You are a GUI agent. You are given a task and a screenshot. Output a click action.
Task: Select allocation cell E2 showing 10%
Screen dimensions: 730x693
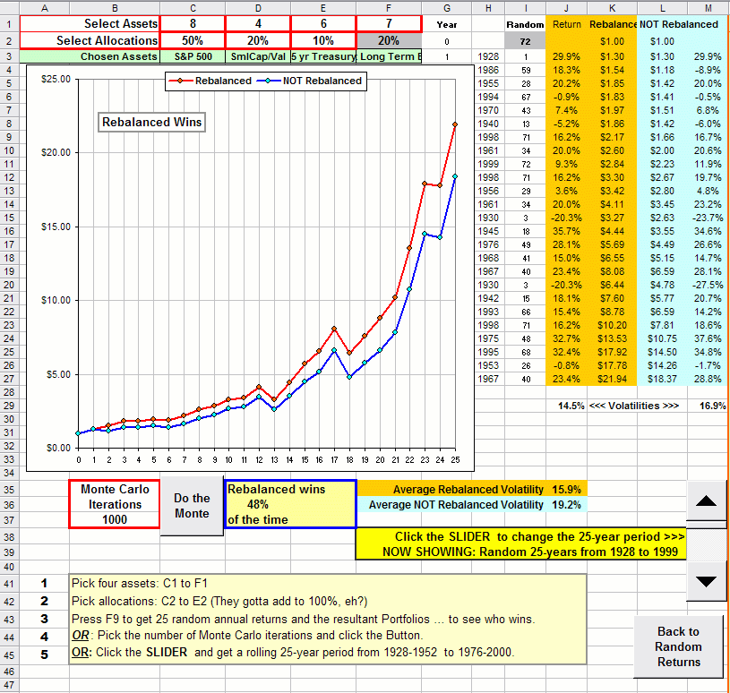click(x=323, y=41)
